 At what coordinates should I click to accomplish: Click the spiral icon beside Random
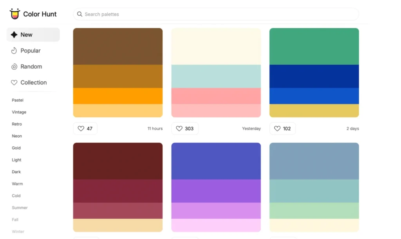coord(14,67)
